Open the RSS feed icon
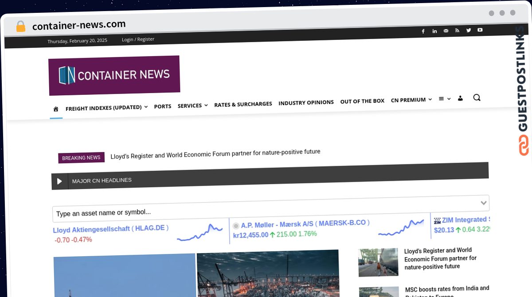Viewport: 532px width, 297px height. [x=457, y=31]
